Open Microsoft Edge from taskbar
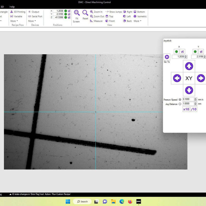 coord(122,201)
